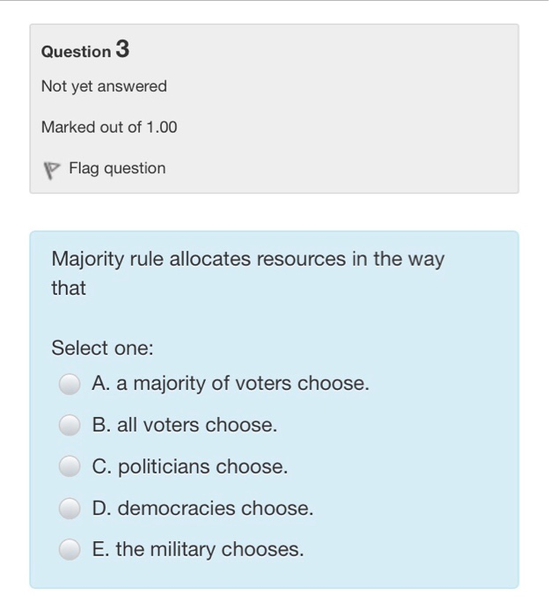This screenshot has width=549, height=616.
Task: Click the word 'that' in the question
Action: coord(69,288)
